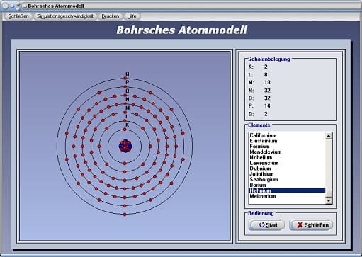The image size is (362, 257).
Task: Select Californium in the element list
Action: point(287,135)
